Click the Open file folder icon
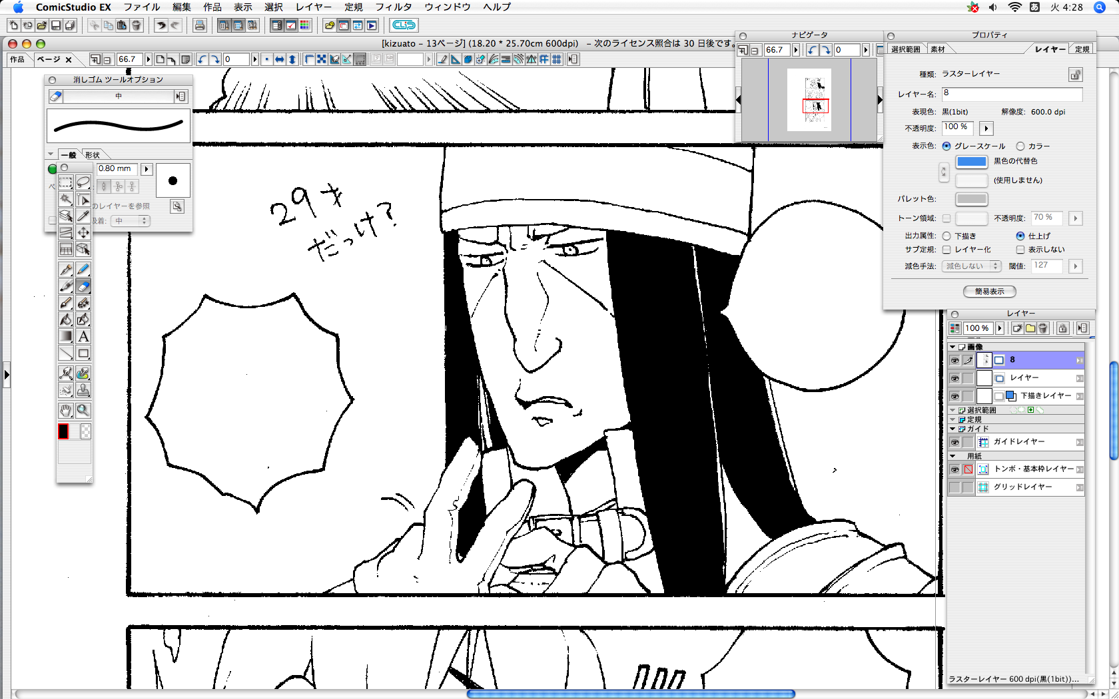 (42, 25)
